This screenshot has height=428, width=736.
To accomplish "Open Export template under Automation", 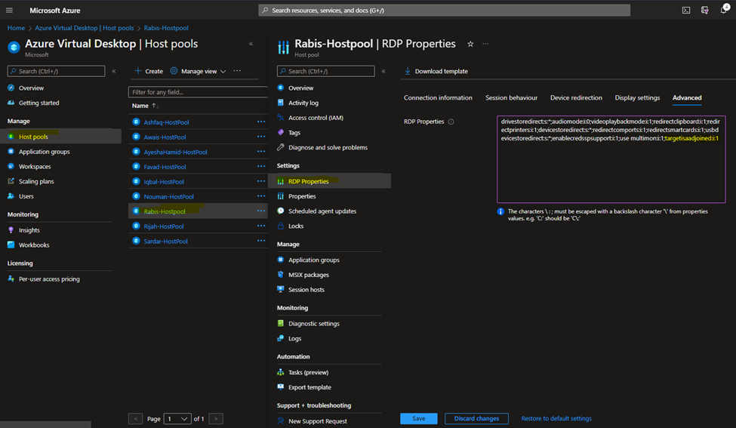I will click(309, 387).
